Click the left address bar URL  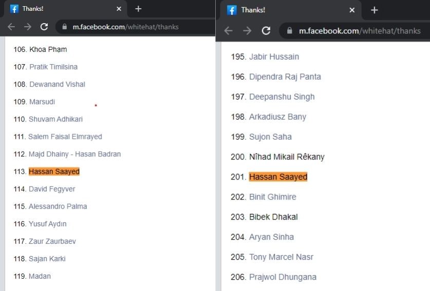pyautogui.click(x=126, y=27)
